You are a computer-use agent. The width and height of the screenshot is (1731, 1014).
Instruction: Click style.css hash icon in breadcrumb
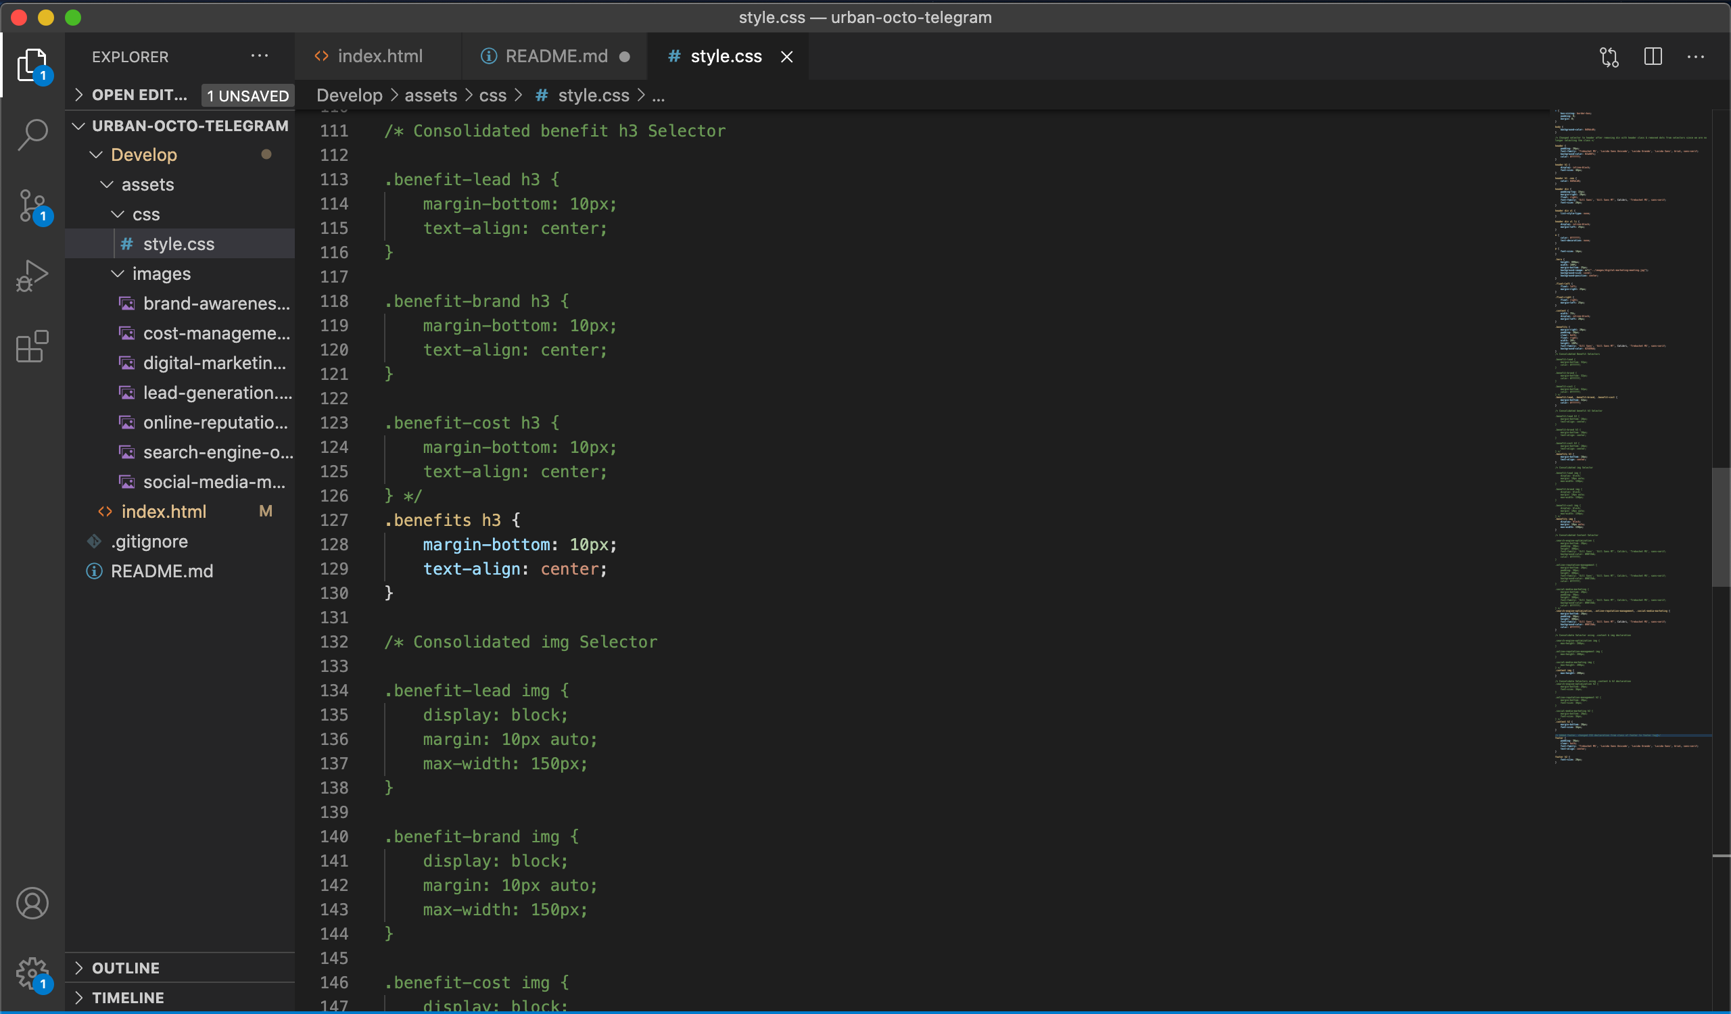coord(542,95)
